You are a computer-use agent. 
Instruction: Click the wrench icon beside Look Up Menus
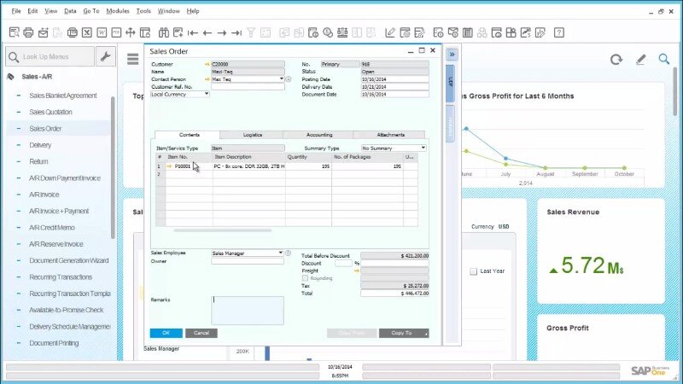pos(106,57)
